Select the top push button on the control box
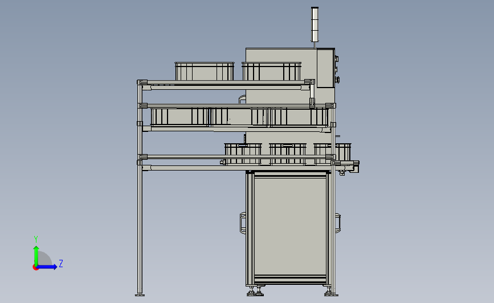 pyautogui.click(x=337, y=59)
